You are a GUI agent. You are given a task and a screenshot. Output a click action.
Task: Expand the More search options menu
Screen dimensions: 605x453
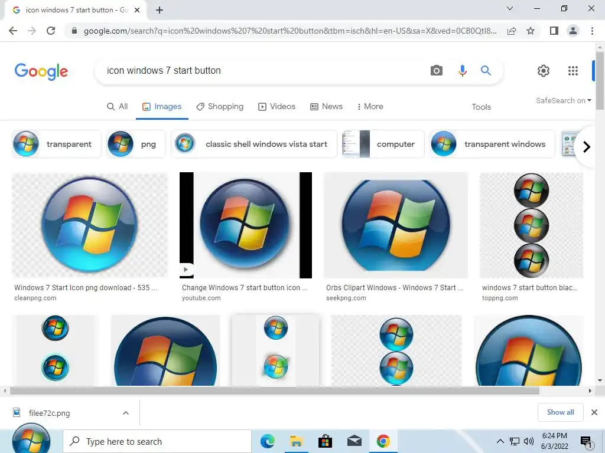pyautogui.click(x=370, y=106)
